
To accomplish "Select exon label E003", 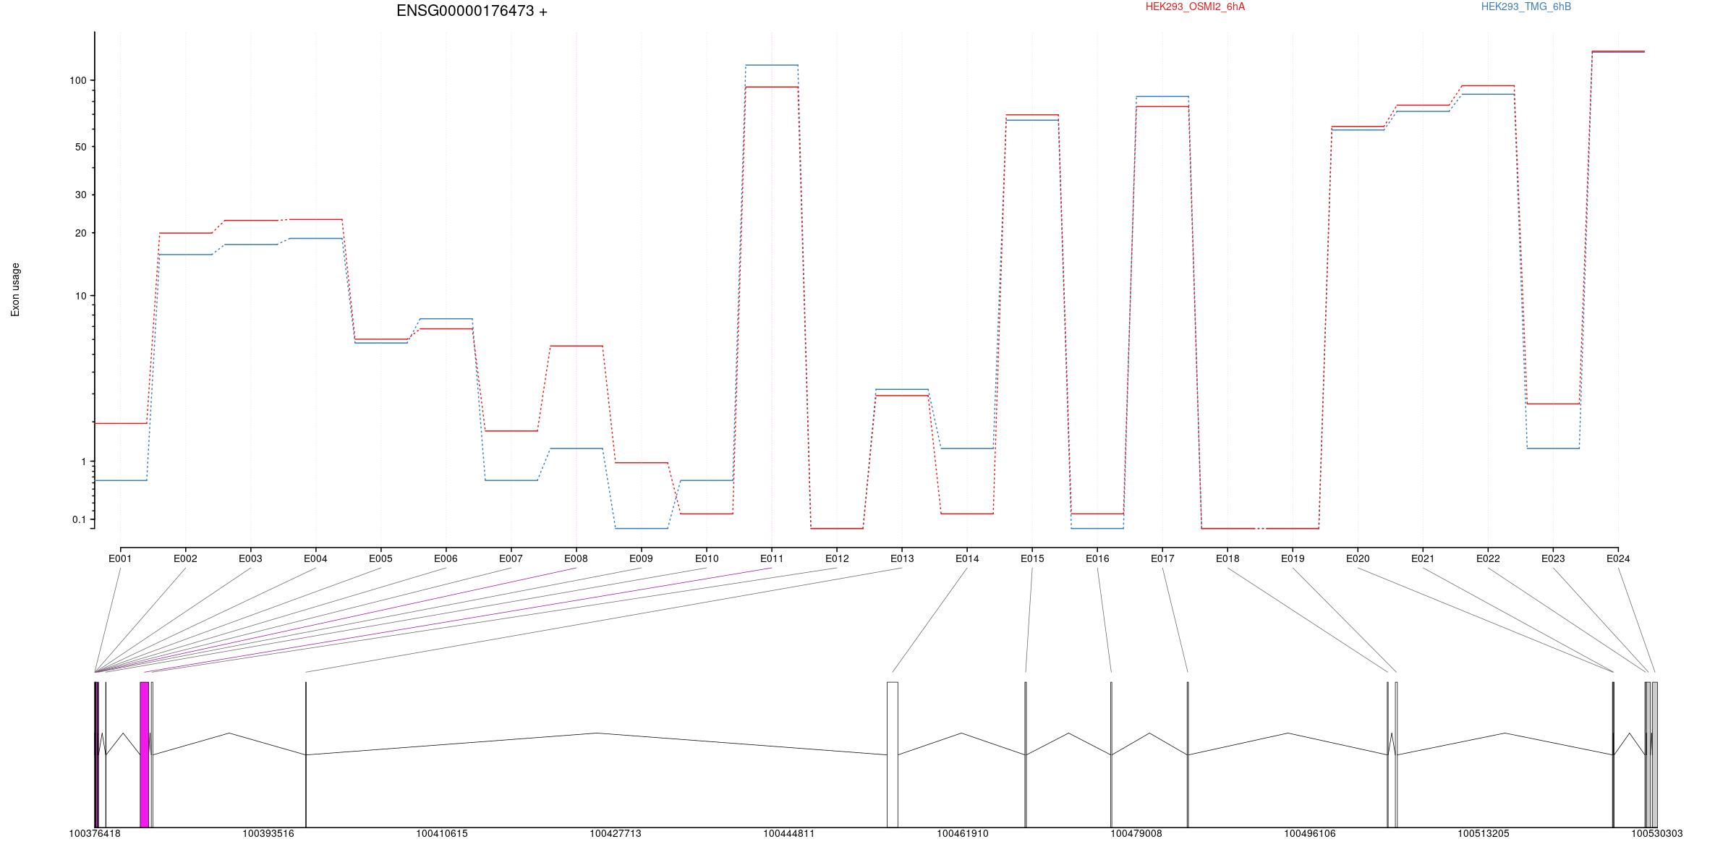I will coord(250,558).
